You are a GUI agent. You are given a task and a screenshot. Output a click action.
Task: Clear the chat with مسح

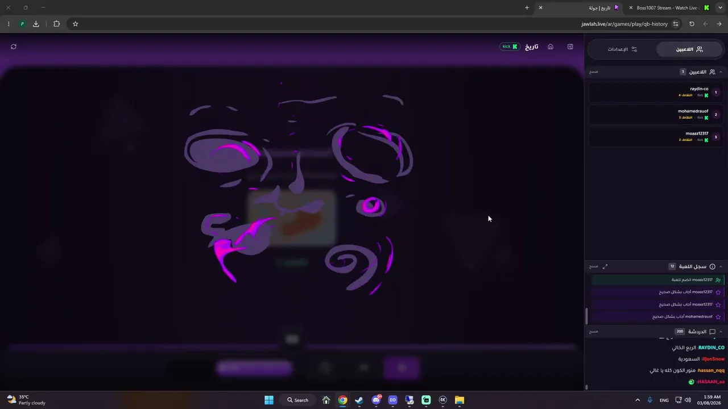[593, 332]
